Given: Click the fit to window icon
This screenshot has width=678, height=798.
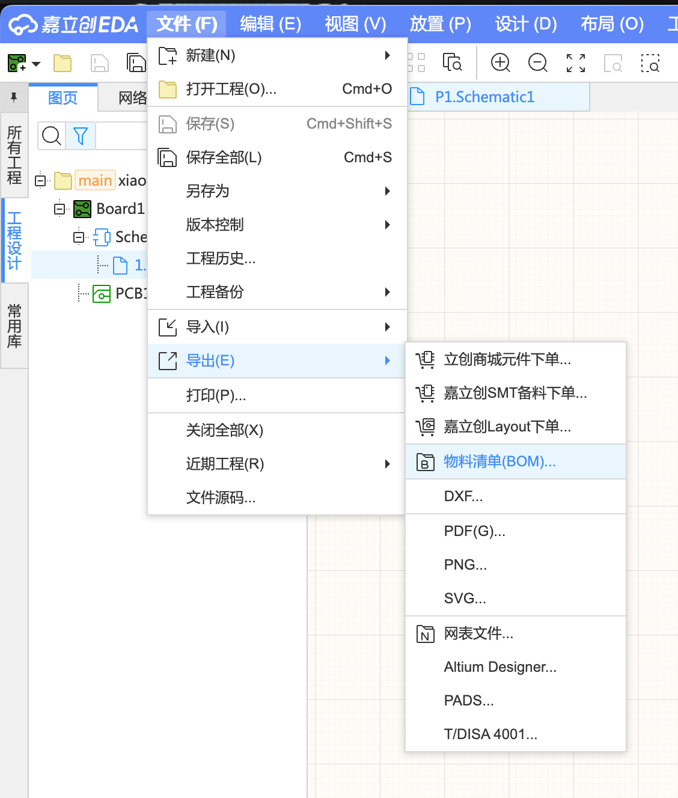Looking at the screenshot, I should pos(576,62).
